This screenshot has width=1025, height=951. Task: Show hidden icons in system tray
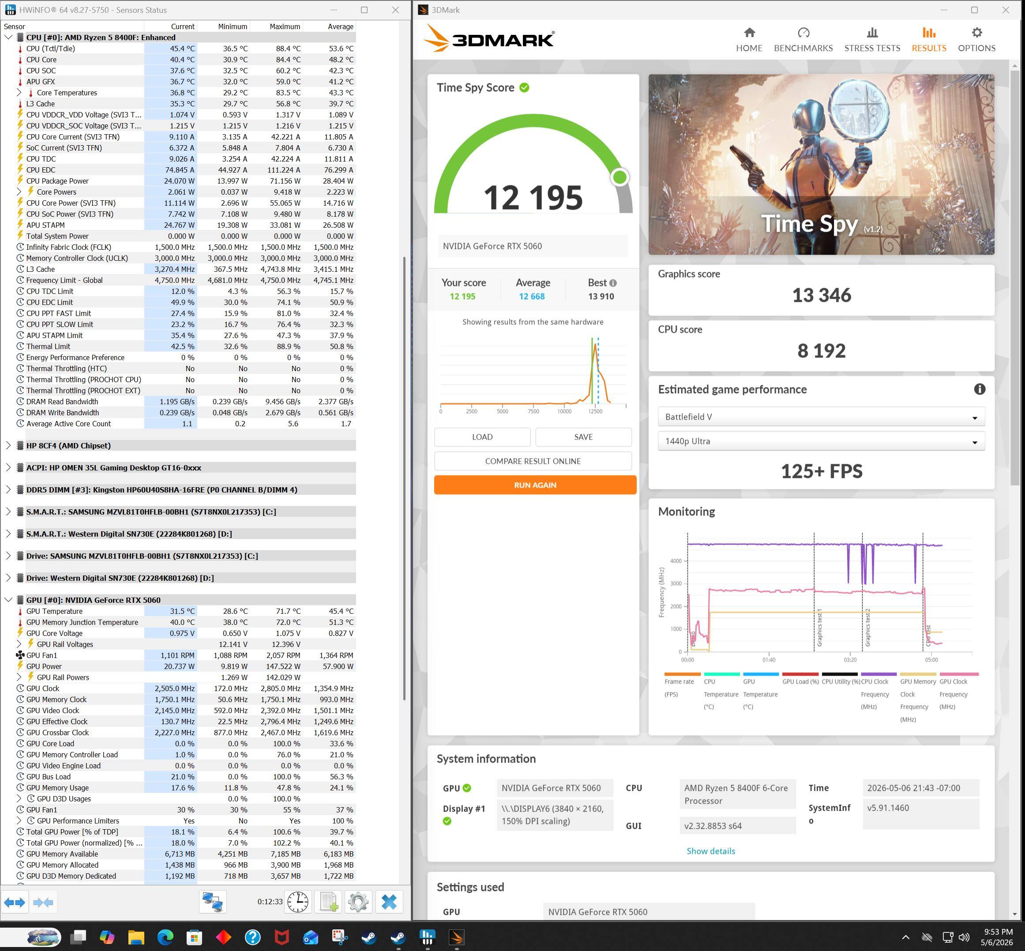(905, 938)
